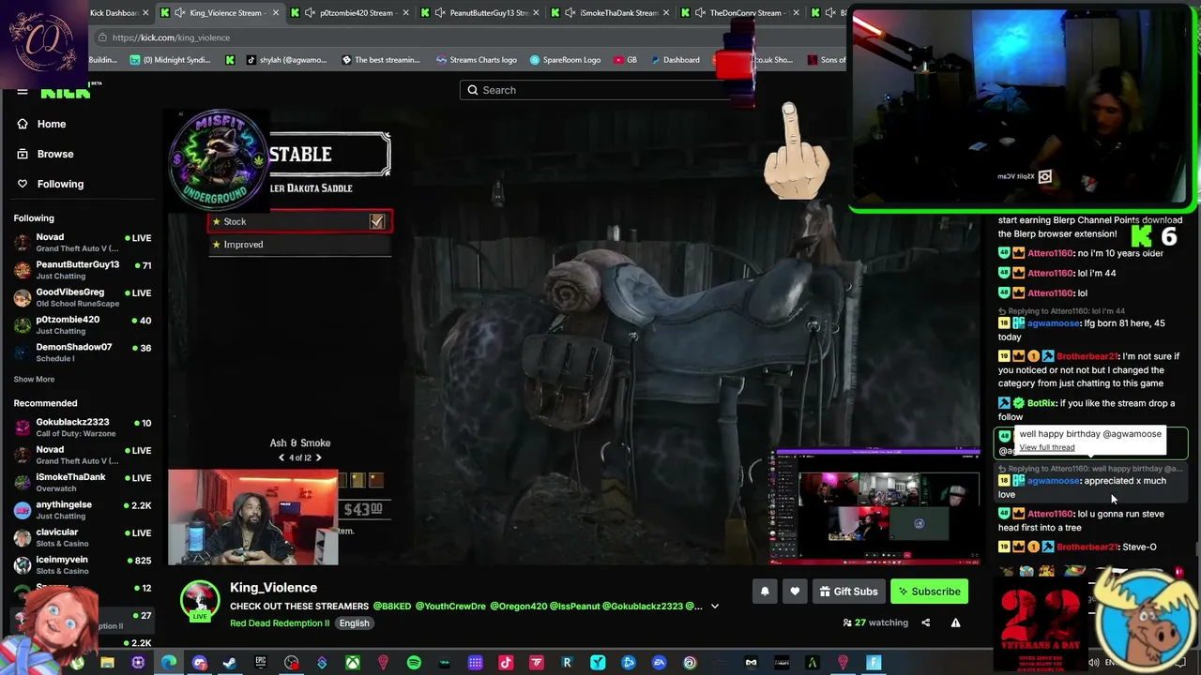Click the Subscribe button
1201x675 pixels.
927,592
